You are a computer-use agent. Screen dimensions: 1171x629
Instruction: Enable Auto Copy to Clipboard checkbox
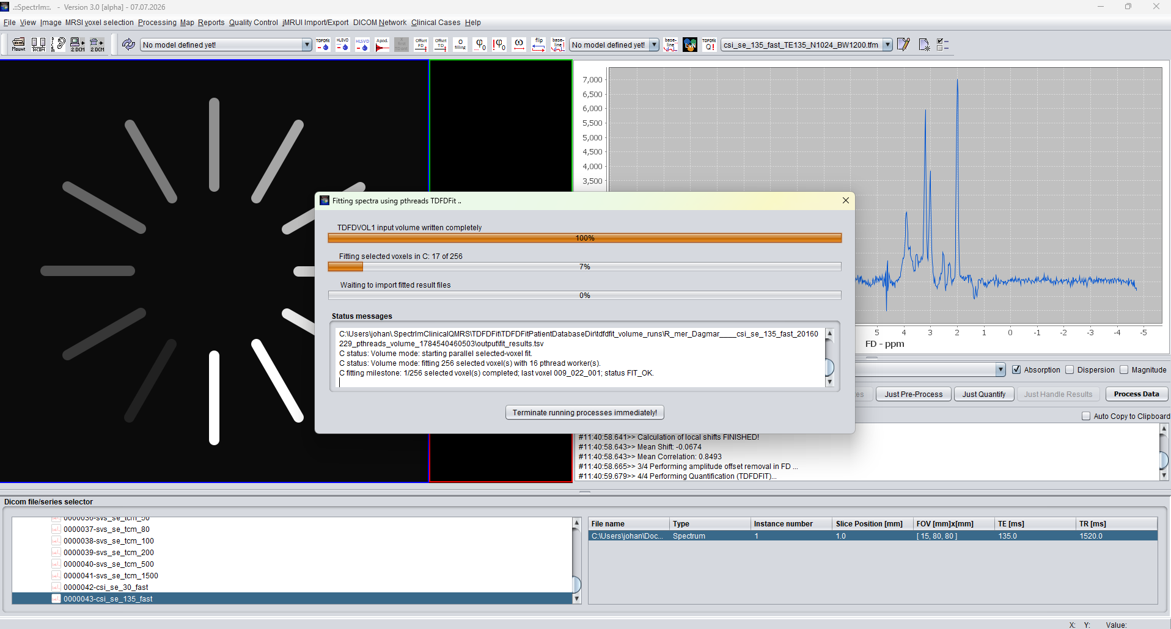pyautogui.click(x=1086, y=416)
